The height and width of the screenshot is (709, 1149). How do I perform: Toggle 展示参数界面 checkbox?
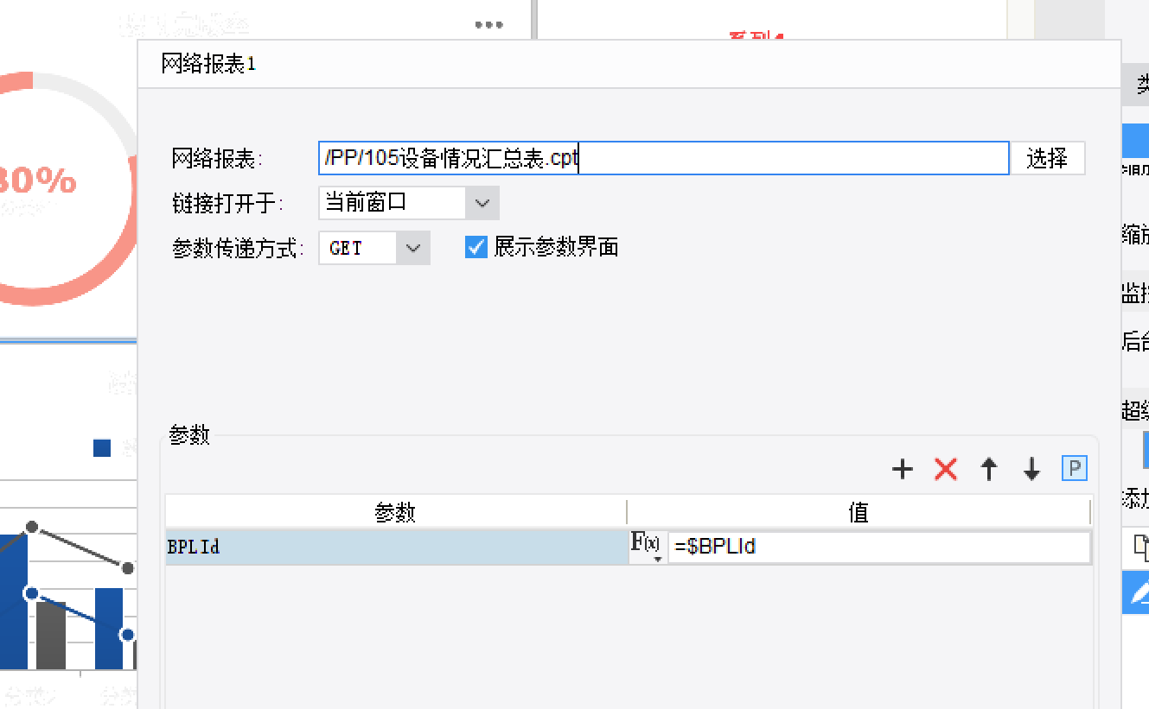click(476, 247)
